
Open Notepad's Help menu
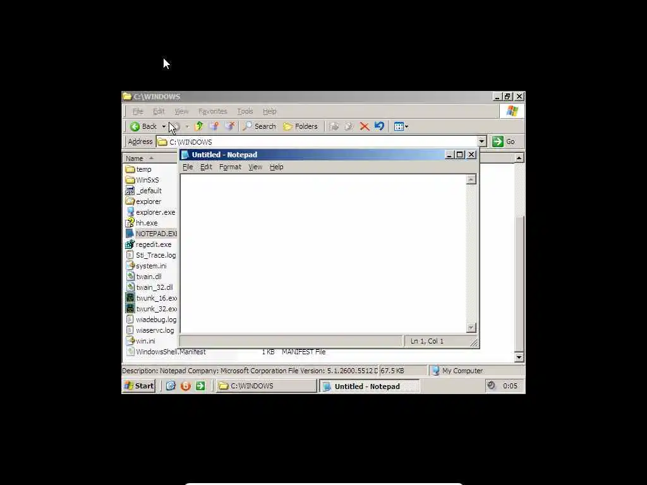[276, 167]
